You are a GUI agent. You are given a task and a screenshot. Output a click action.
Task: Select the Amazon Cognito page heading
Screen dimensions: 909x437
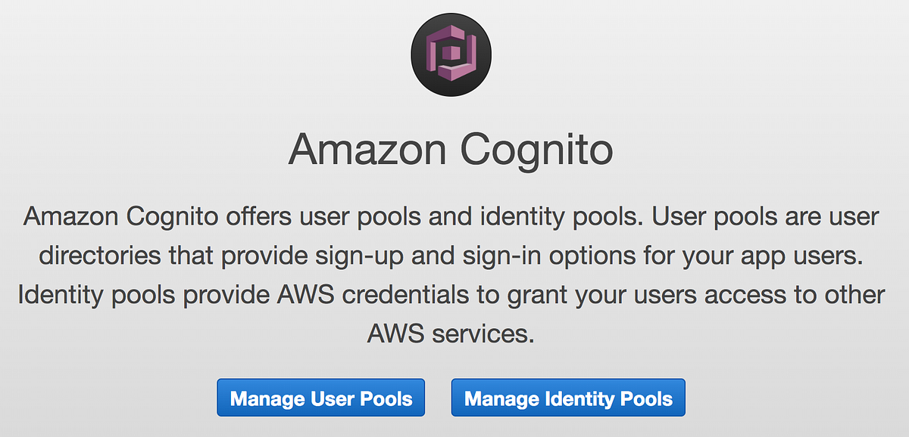pos(452,149)
